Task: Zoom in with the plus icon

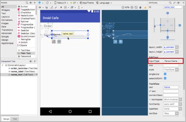Action: [x=132, y=7]
